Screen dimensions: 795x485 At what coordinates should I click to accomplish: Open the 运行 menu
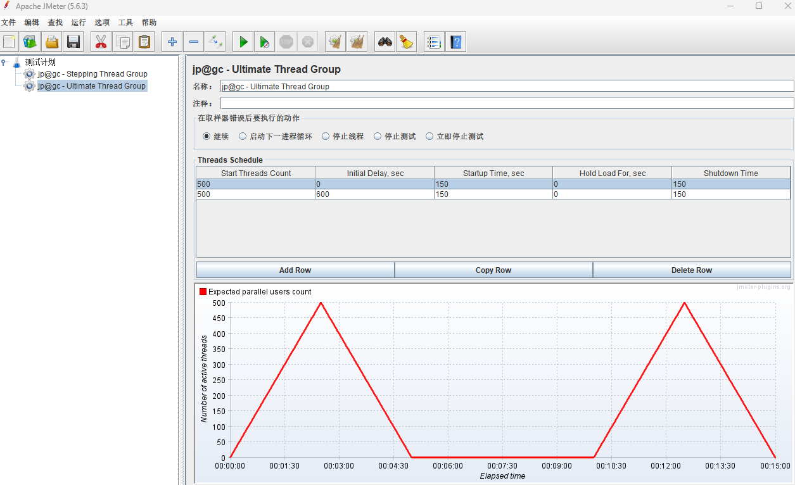coord(79,22)
